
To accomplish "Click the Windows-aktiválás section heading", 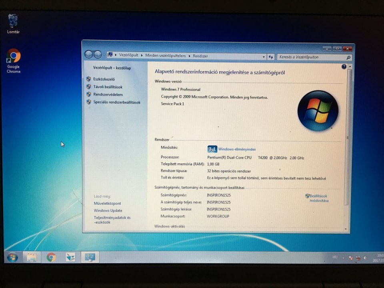I will [x=170, y=226].
